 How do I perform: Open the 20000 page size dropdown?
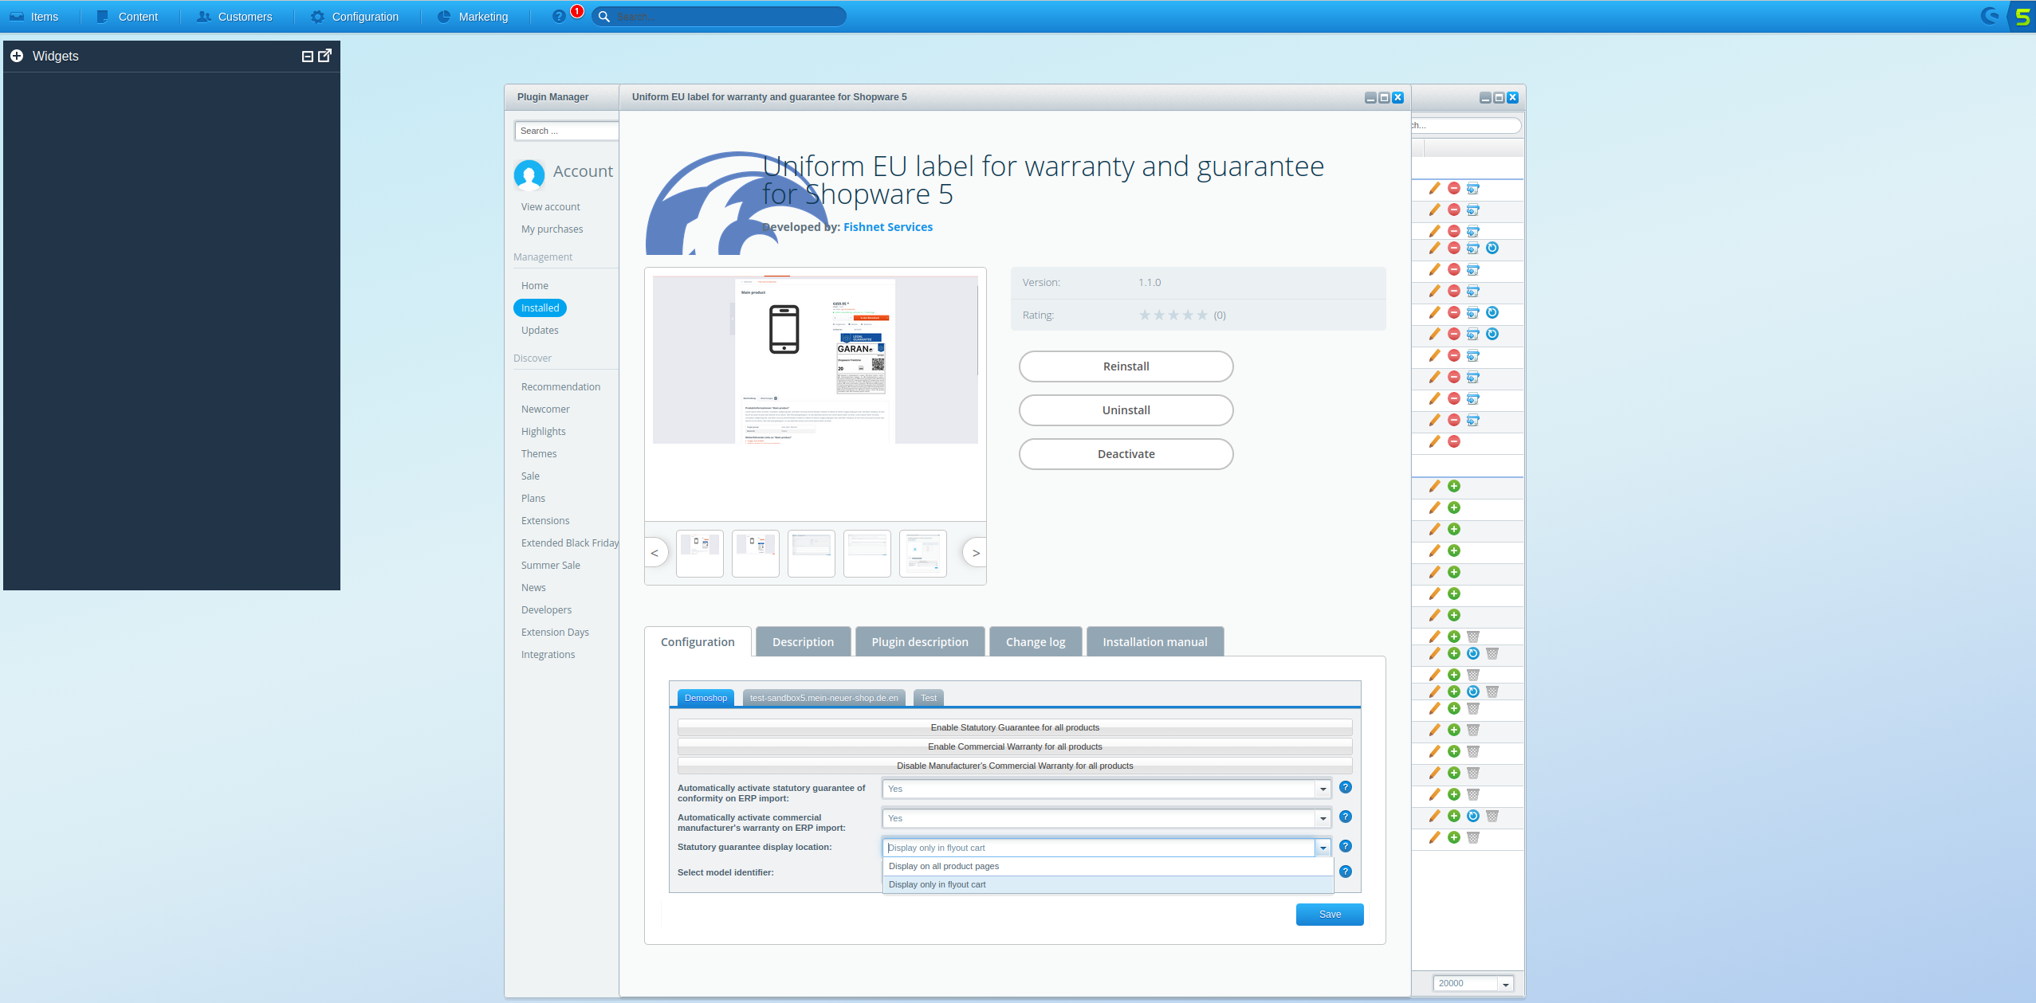pos(1506,984)
